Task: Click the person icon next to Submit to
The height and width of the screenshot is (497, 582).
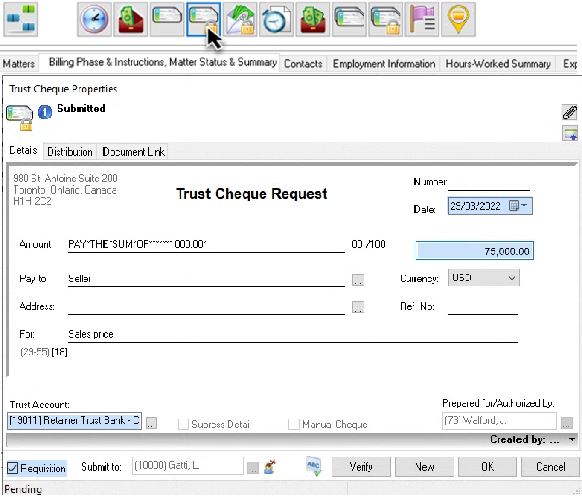Action: click(270, 467)
